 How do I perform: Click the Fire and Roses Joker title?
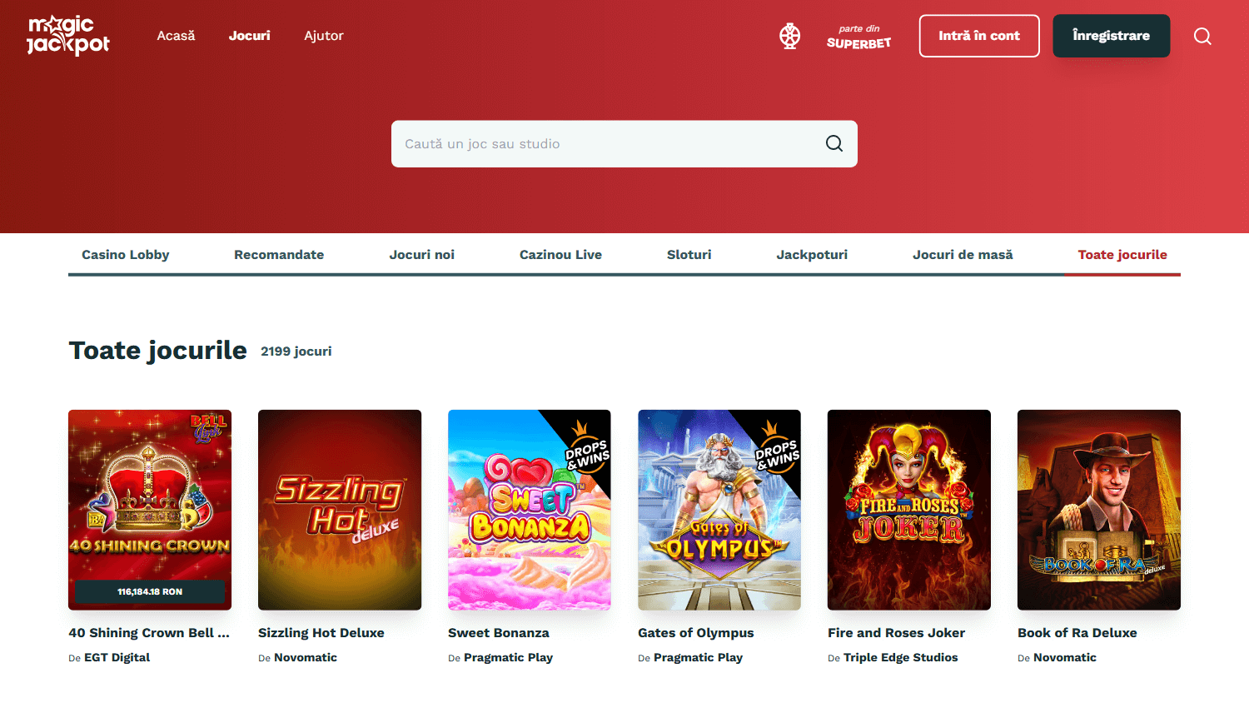click(897, 633)
